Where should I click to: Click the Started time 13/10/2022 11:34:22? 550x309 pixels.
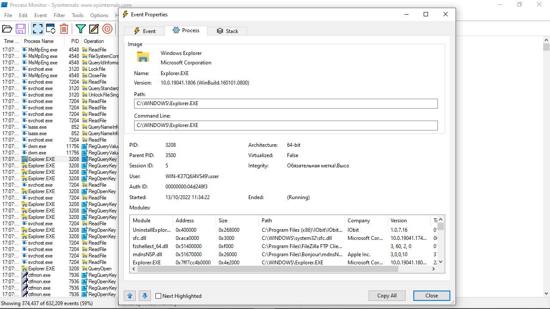click(187, 197)
